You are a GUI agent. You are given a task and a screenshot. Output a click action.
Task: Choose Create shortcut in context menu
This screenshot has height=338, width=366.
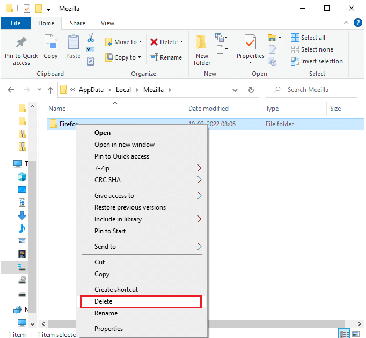142,290
